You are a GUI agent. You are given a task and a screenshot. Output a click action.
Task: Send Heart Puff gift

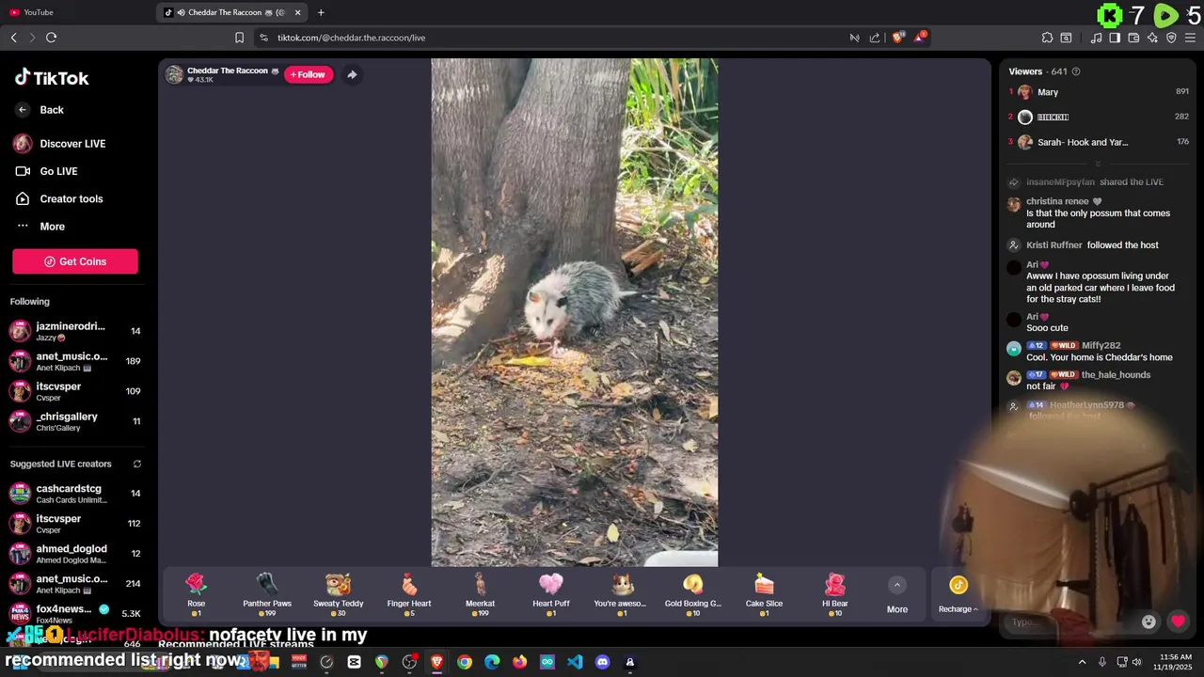[x=551, y=594]
